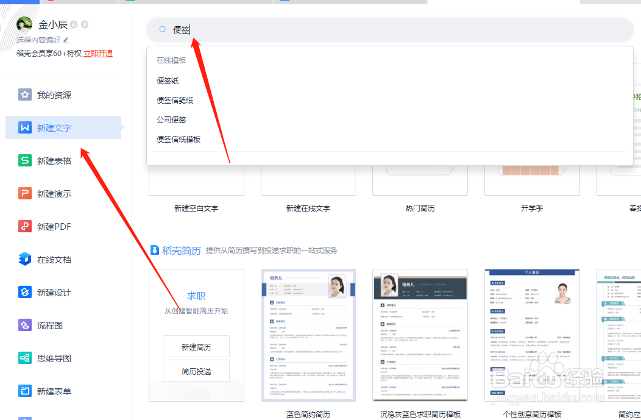Click the blue cube 在线文档 icon
The width and height of the screenshot is (641, 420).
[x=25, y=259]
